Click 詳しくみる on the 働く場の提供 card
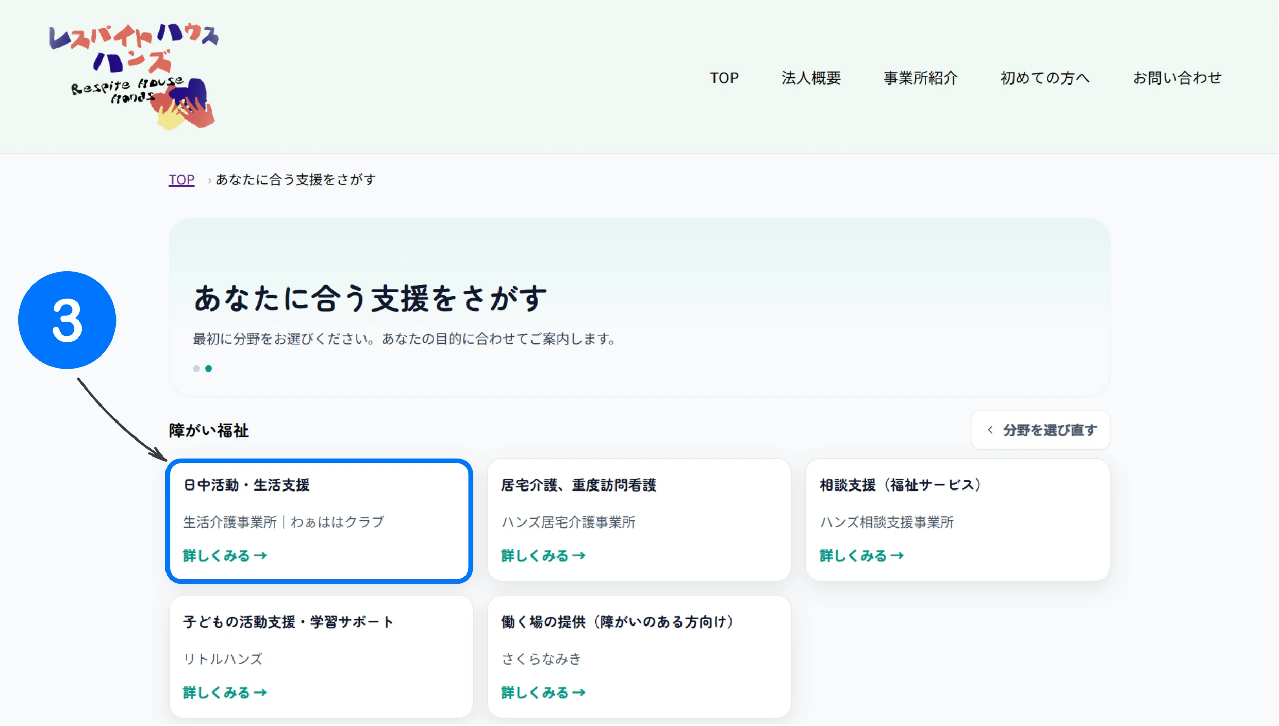The image size is (1279, 726). (x=542, y=693)
